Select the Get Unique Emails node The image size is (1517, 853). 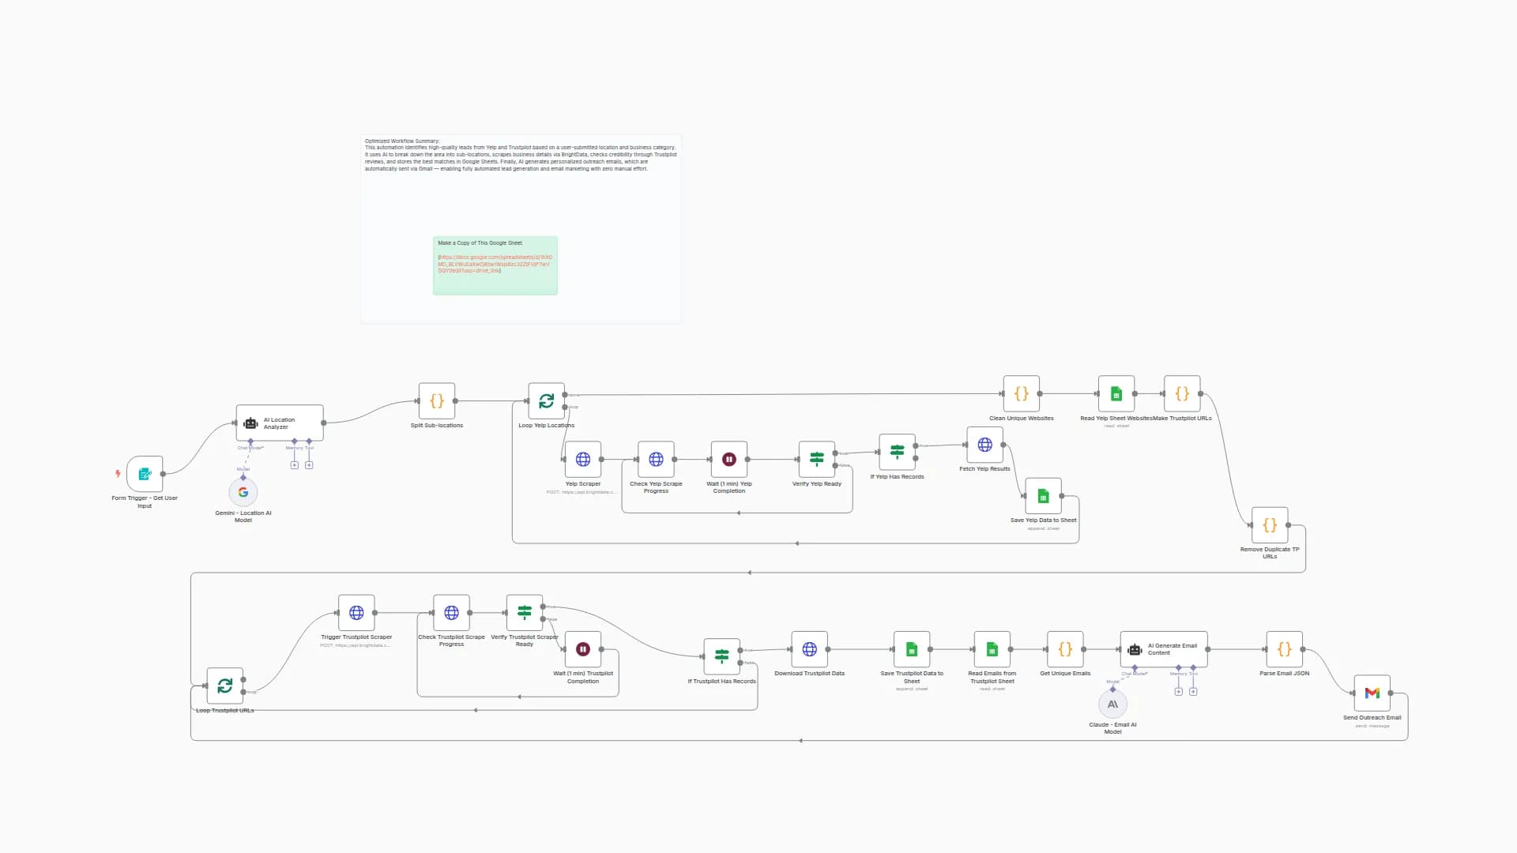pyautogui.click(x=1065, y=649)
